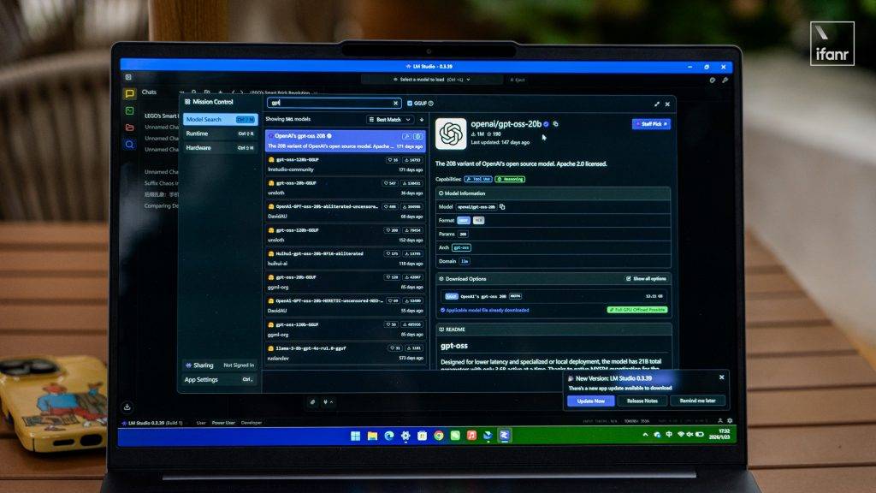This screenshot has width=876, height=493.
Task: Open the Select a model to load dropdown
Action: [432, 80]
